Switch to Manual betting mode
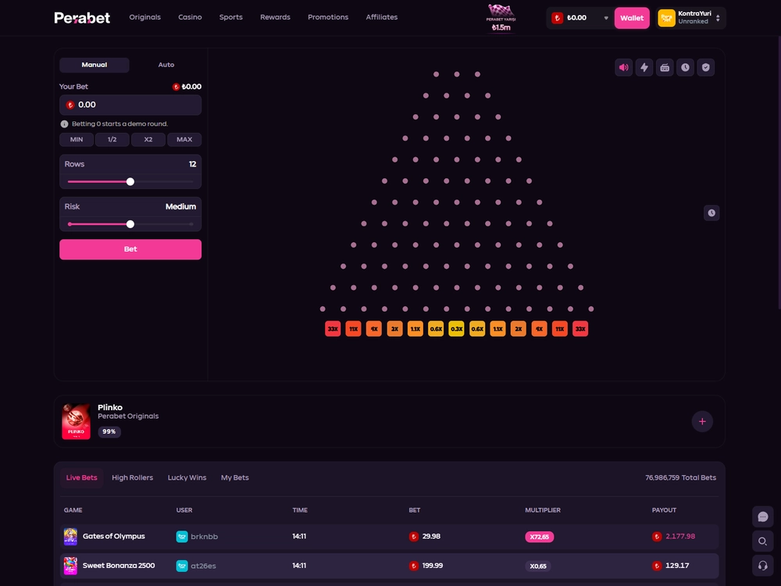The width and height of the screenshot is (781, 586). coord(95,65)
